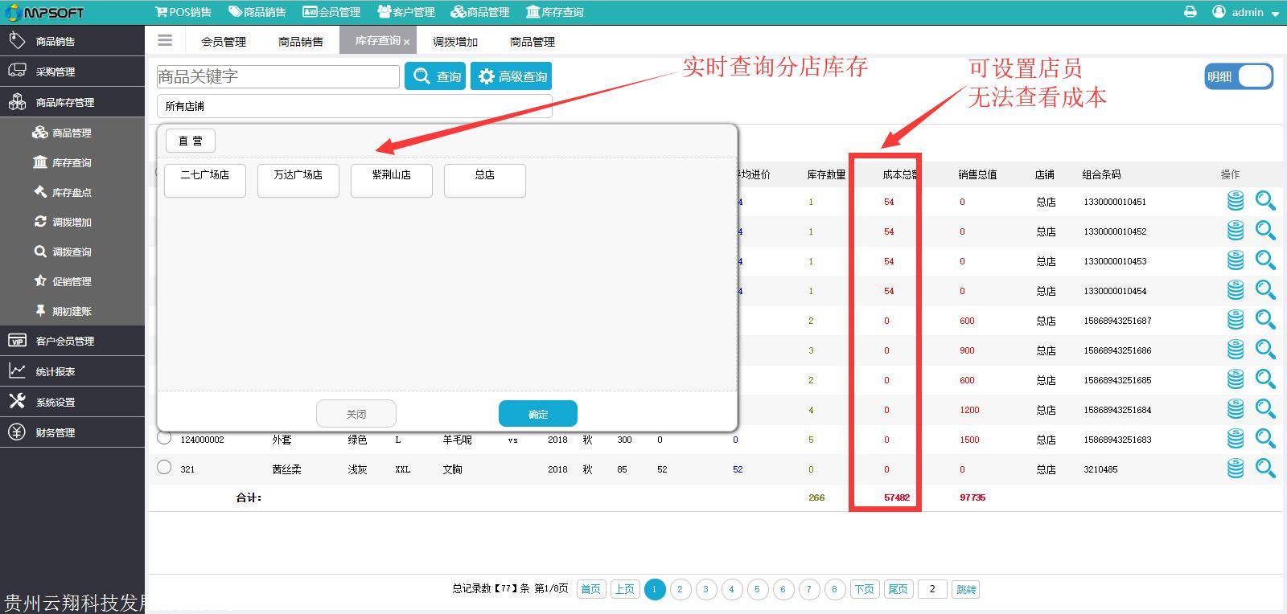Open 库存查询 in the top navigation
The width and height of the screenshot is (1287, 614).
coord(555,12)
